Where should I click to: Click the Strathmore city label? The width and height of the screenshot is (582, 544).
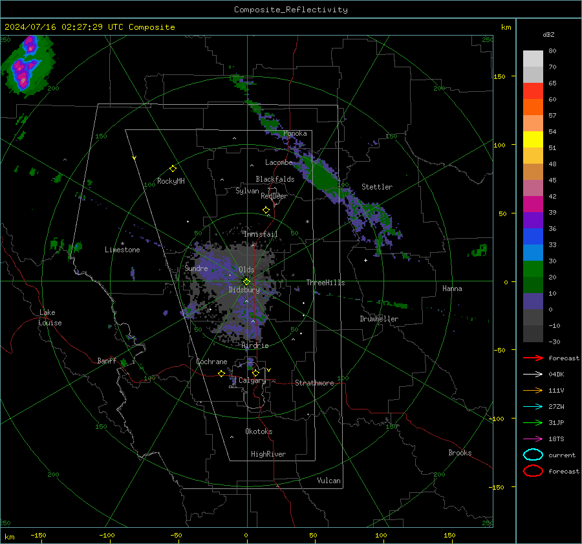coord(314,383)
